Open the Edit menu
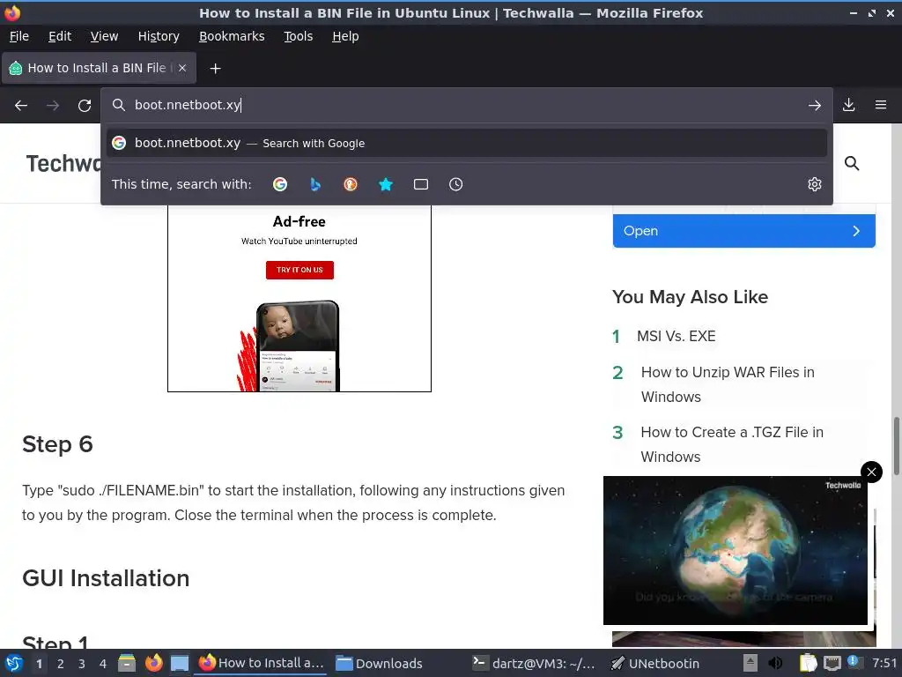The height and width of the screenshot is (677, 902). click(x=60, y=36)
